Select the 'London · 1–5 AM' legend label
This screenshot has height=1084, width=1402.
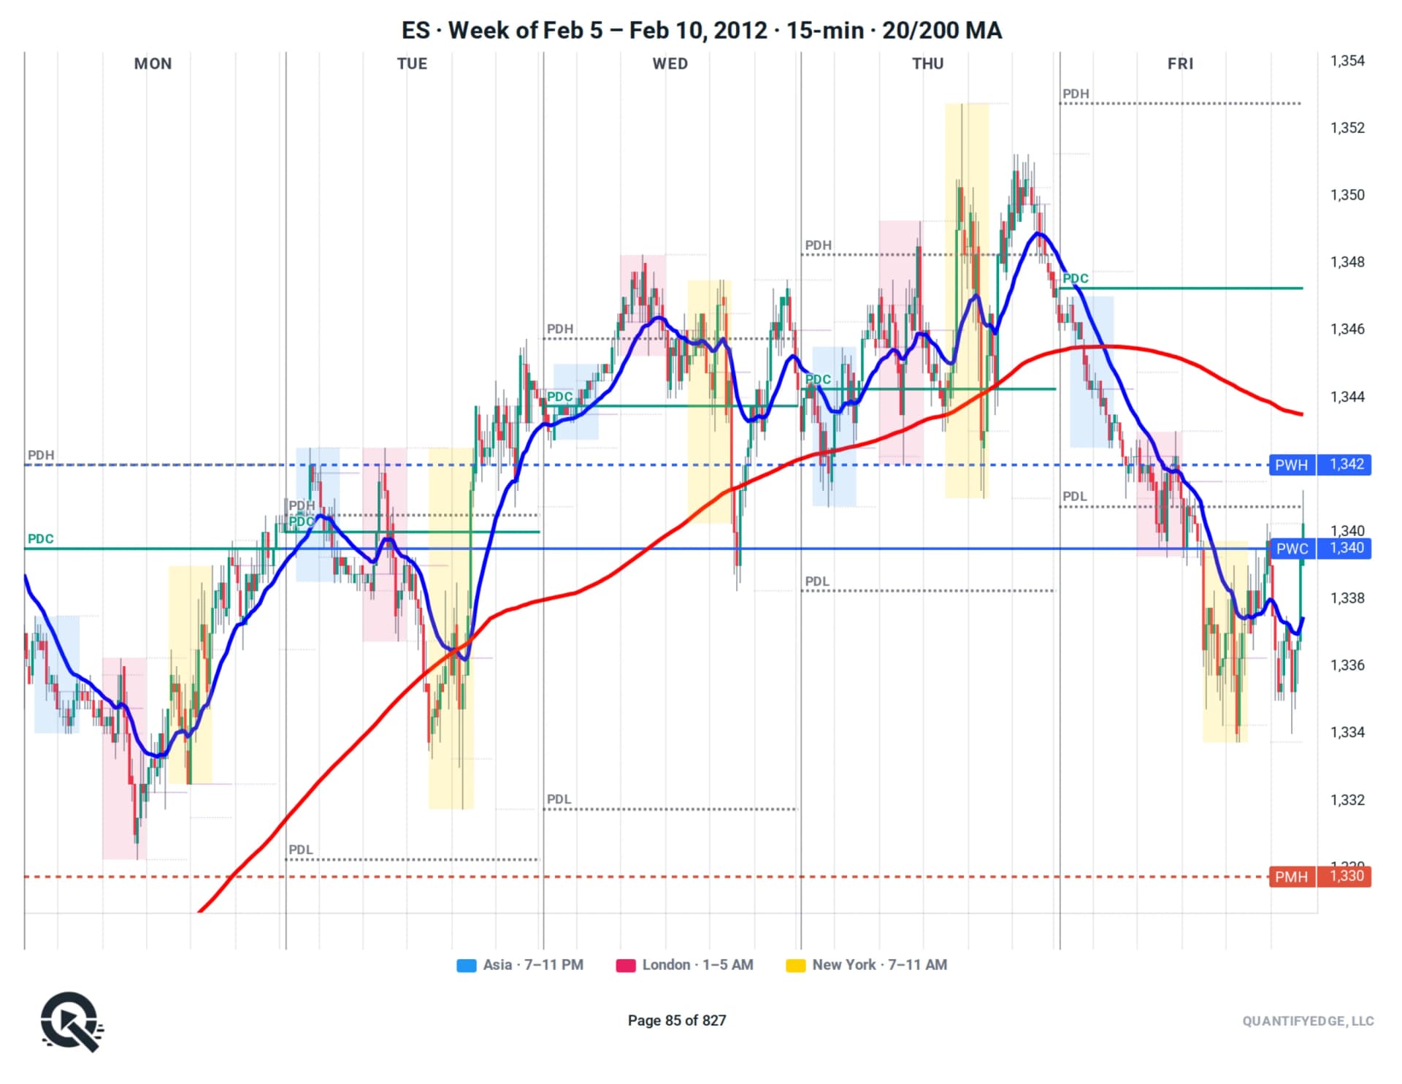pos(697,965)
